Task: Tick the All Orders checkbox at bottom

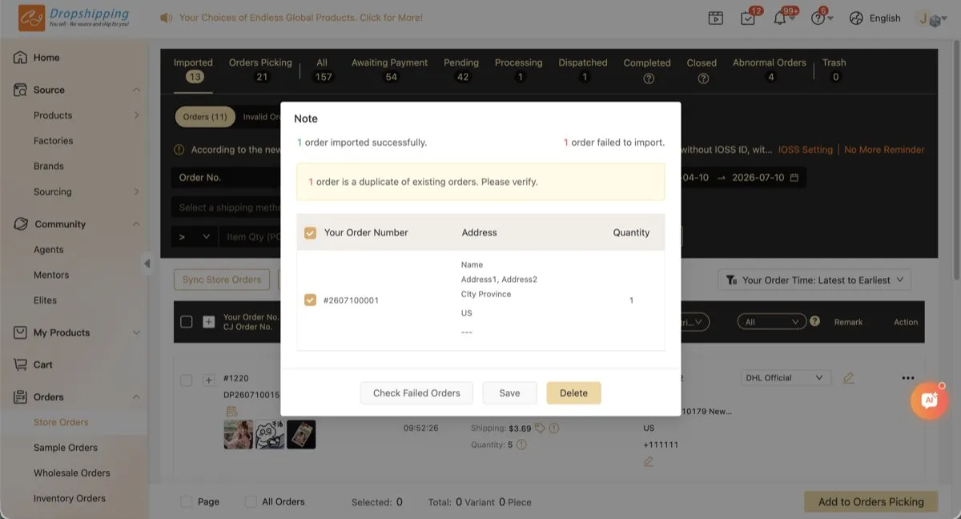Action: (x=251, y=501)
